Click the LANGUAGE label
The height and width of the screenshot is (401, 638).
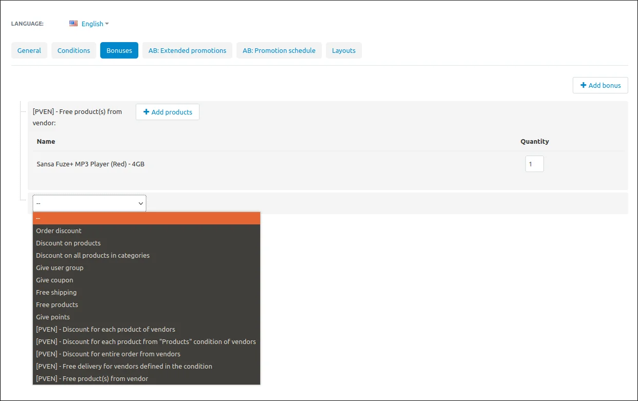coord(27,24)
